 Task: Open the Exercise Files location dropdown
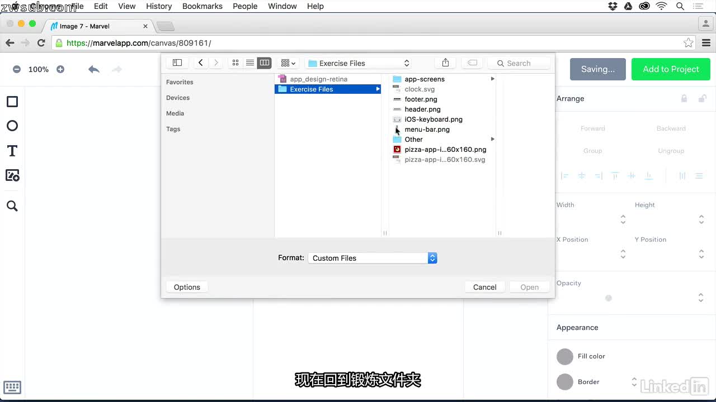click(x=359, y=63)
